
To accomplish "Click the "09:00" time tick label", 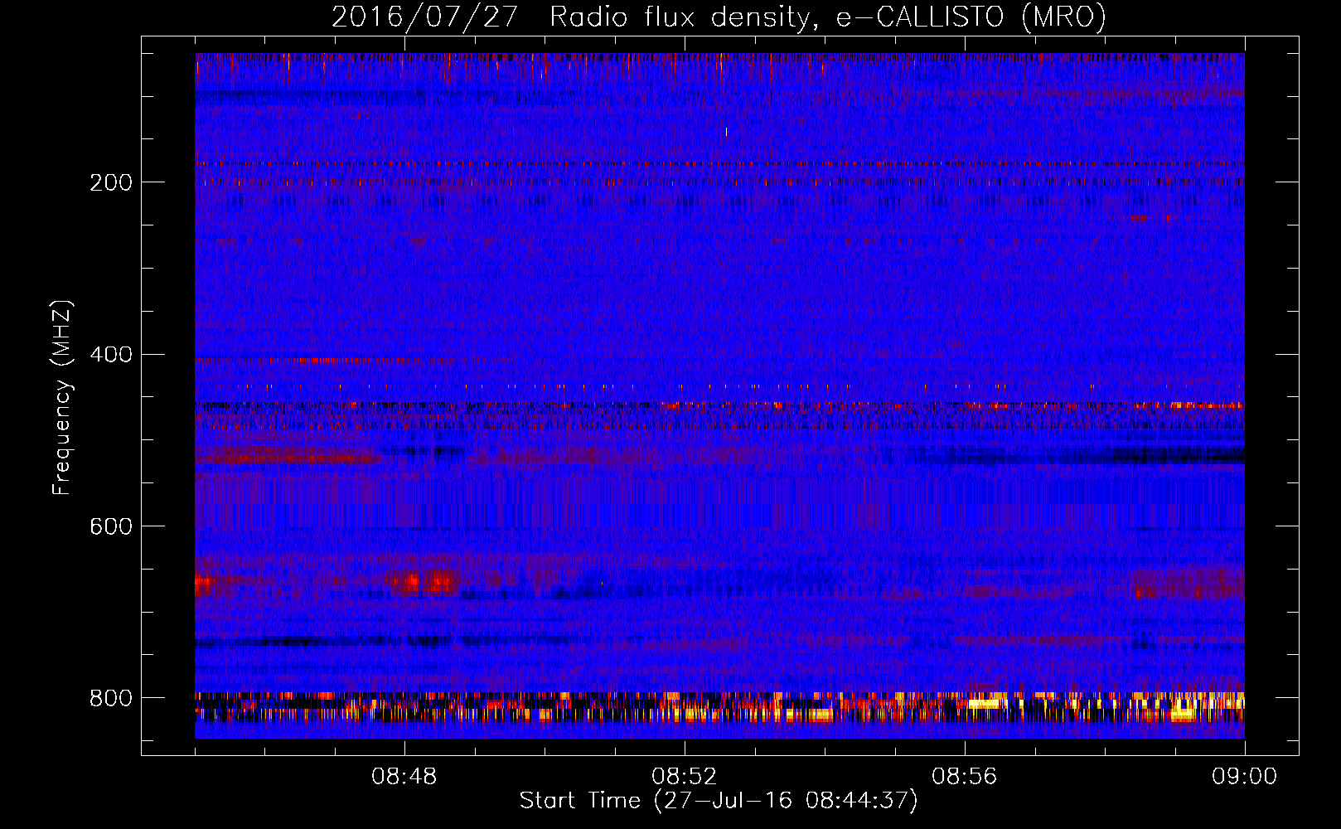I will pyautogui.click(x=1244, y=777).
